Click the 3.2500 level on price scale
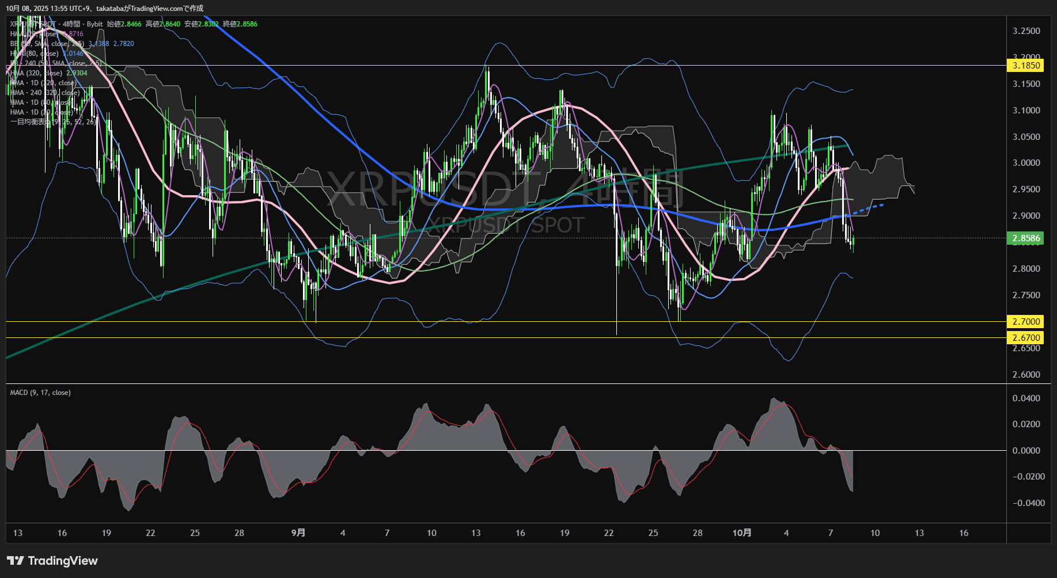Image resolution: width=1057 pixels, height=578 pixels. [x=1026, y=31]
